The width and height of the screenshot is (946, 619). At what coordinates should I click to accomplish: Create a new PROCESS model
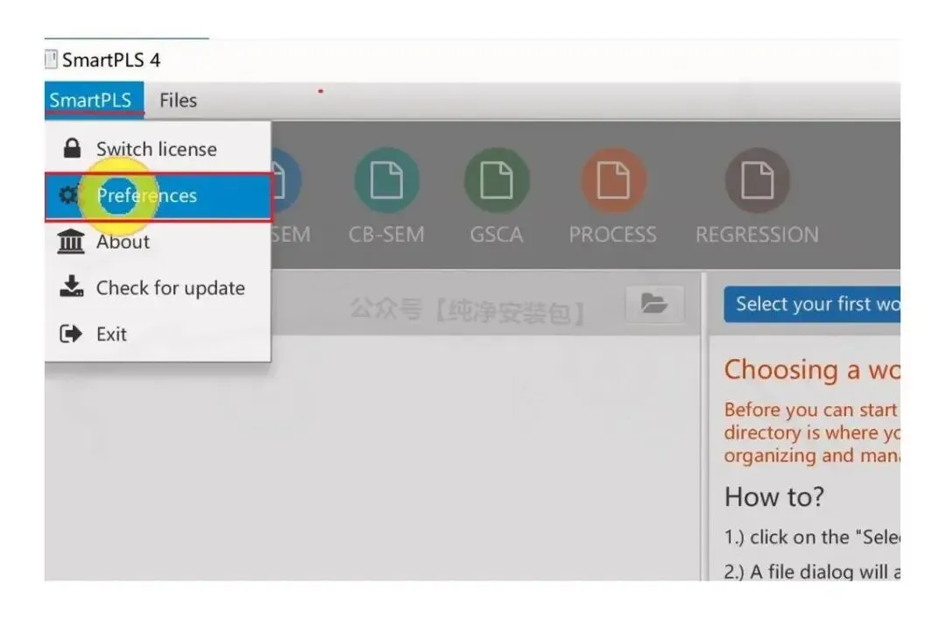click(x=613, y=179)
